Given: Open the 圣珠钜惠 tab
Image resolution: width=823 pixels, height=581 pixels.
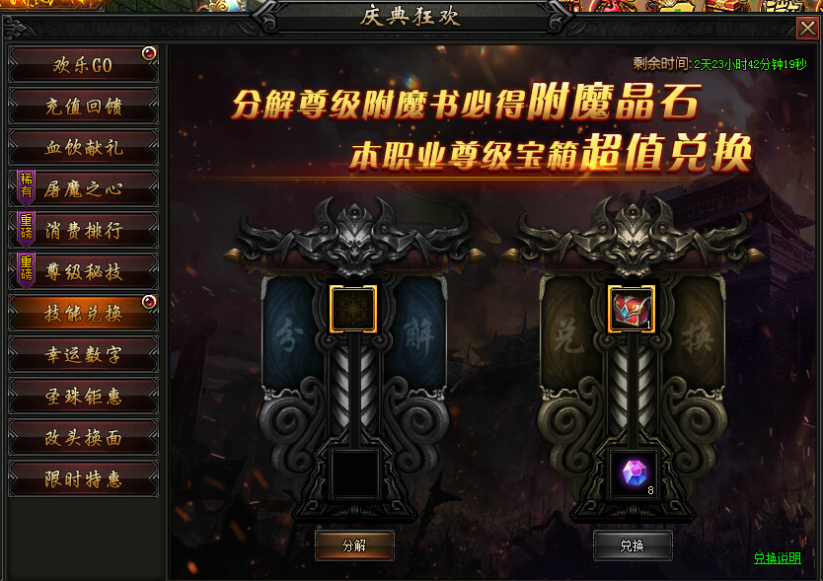Looking at the screenshot, I should click(x=83, y=397).
